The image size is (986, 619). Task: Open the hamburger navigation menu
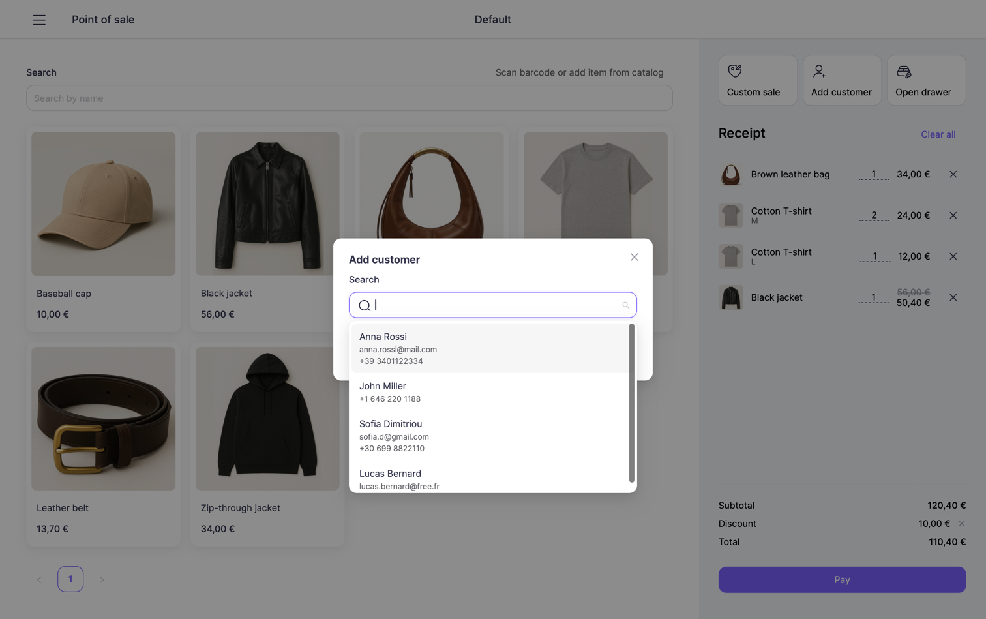pos(39,20)
